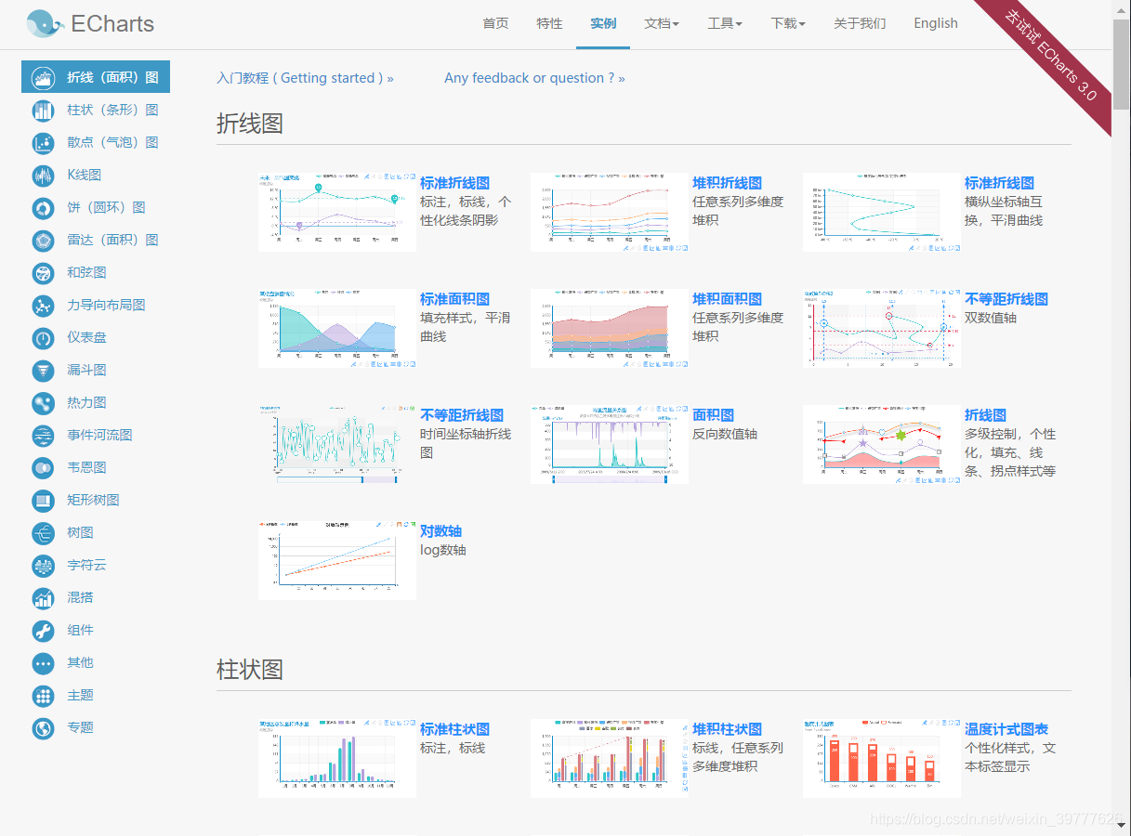Click the 标准面积图 chart thumbnail
1131x836 pixels.
click(337, 328)
